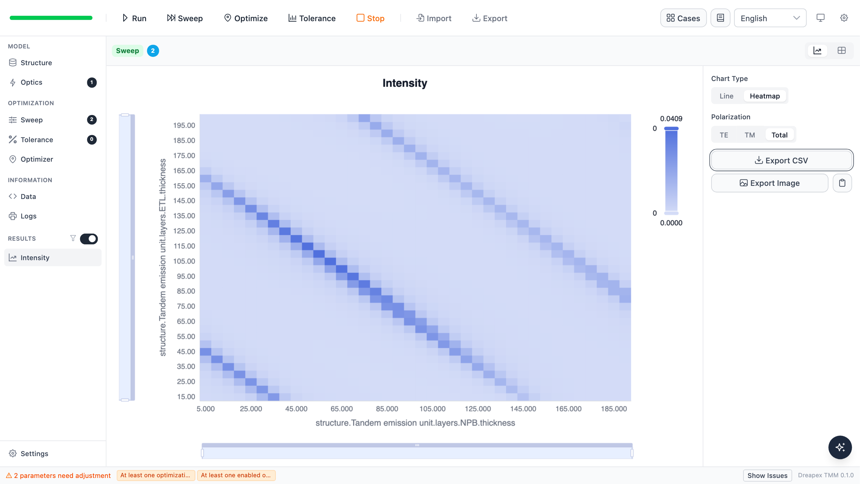860x484 pixels.
Task: Click the '2 parameters need adjustment' warning
Action: click(59, 476)
